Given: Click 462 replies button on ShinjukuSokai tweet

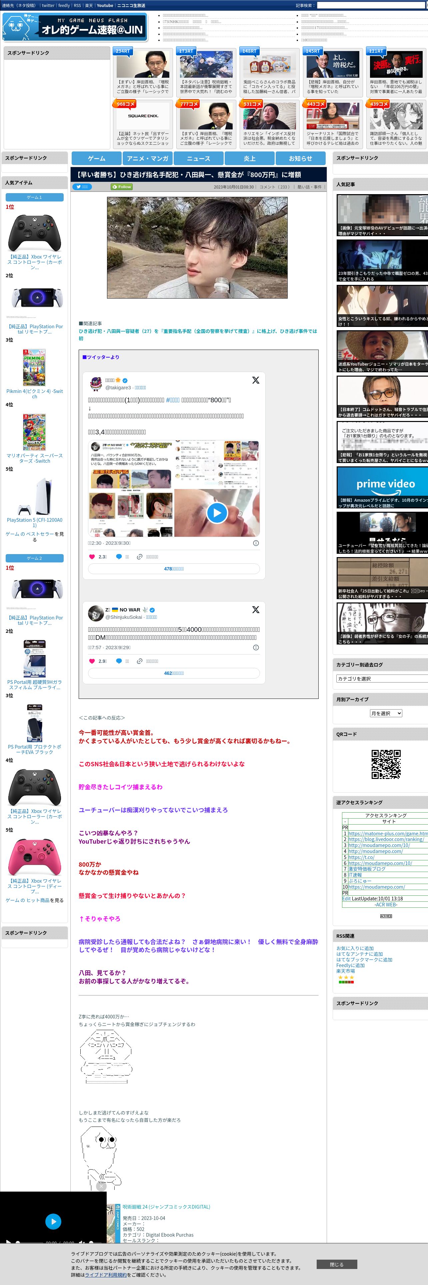Looking at the screenshot, I should [174, 673].
